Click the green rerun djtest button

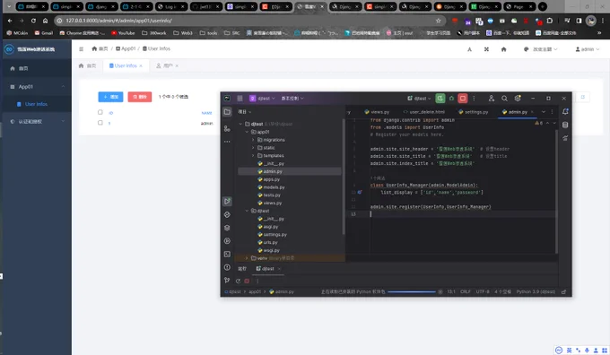[440, 99]
